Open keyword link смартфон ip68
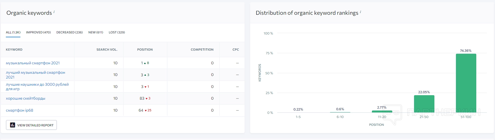Screen dimensions: 495x140 20,110
